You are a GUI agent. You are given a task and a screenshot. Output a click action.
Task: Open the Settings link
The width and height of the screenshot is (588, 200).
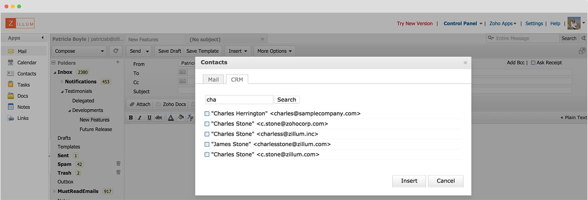[x=534, y=23]
